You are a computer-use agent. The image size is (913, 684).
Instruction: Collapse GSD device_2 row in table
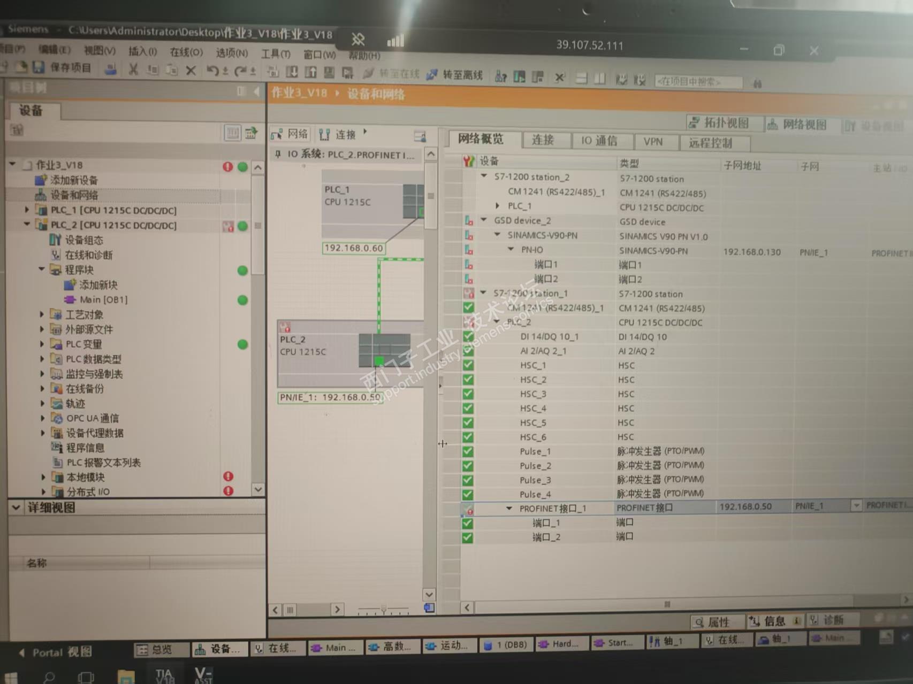tap(484, 220)
